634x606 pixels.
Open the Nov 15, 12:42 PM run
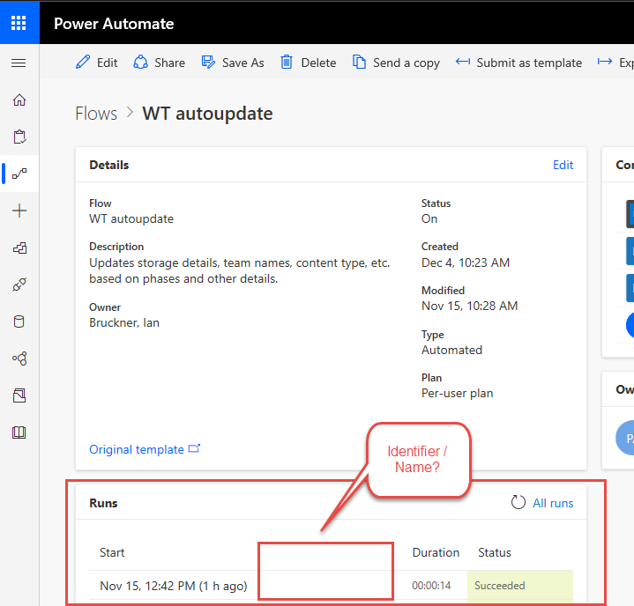(174, 586)
